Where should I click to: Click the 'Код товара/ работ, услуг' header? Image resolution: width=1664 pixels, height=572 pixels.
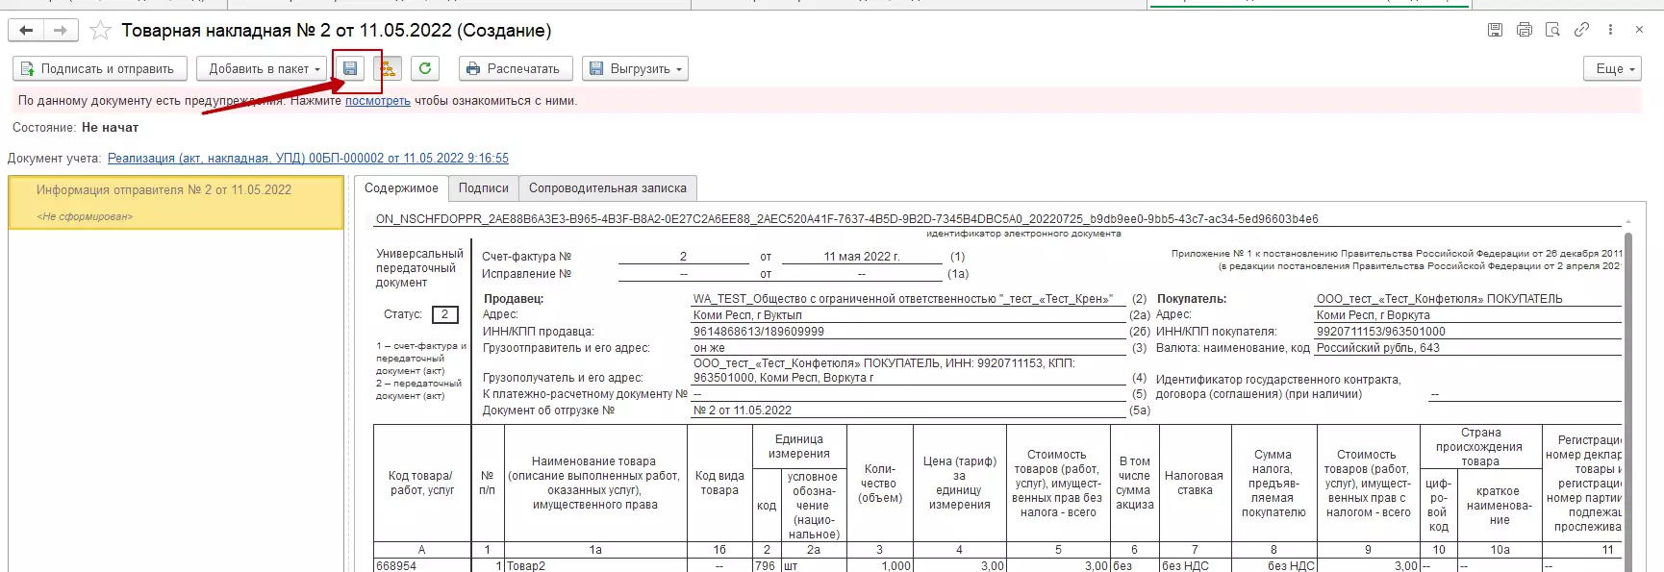coord(421,483)
